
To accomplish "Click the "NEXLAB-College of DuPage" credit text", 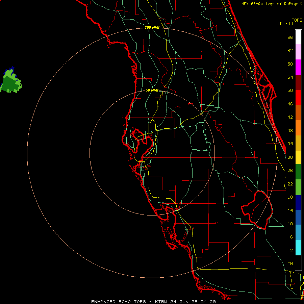I will pos(270,4).
